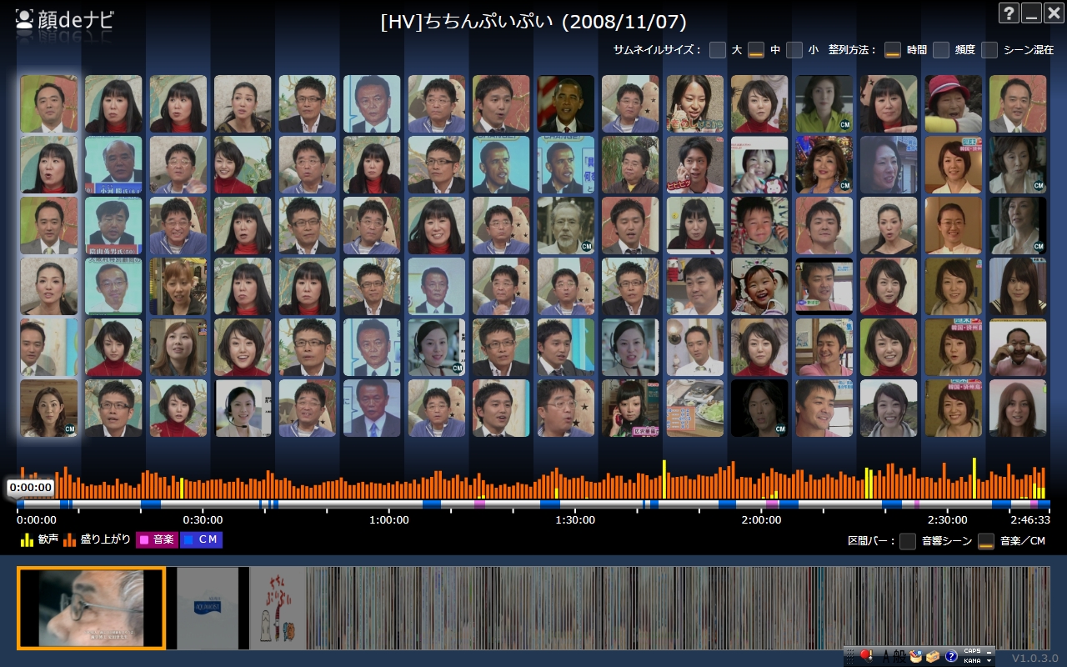The height and width of the screenshot is (667, 1067).
Task: Toggle the 歓声 yellow bars legend icon
Action: click(27, 539)
